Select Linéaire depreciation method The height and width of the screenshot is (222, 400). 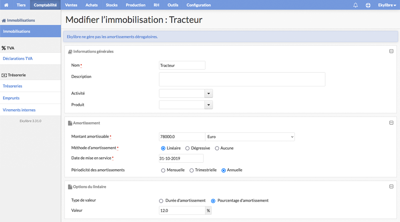point(163,148)
